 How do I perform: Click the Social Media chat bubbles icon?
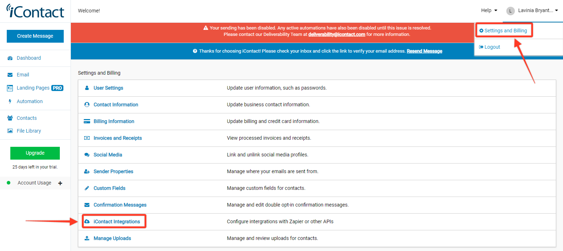(87, 155)
